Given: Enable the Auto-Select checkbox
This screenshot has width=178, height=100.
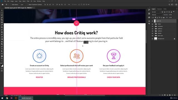Looking at the screenshot, I should click(11, 4).
